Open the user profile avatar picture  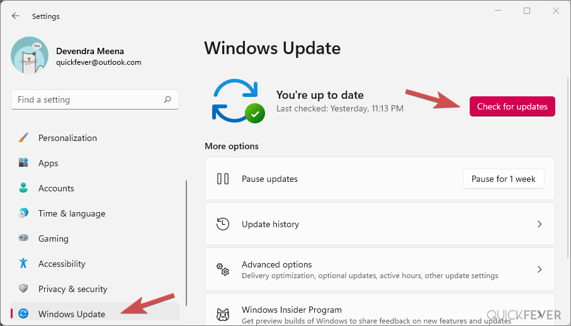[30, 55]
